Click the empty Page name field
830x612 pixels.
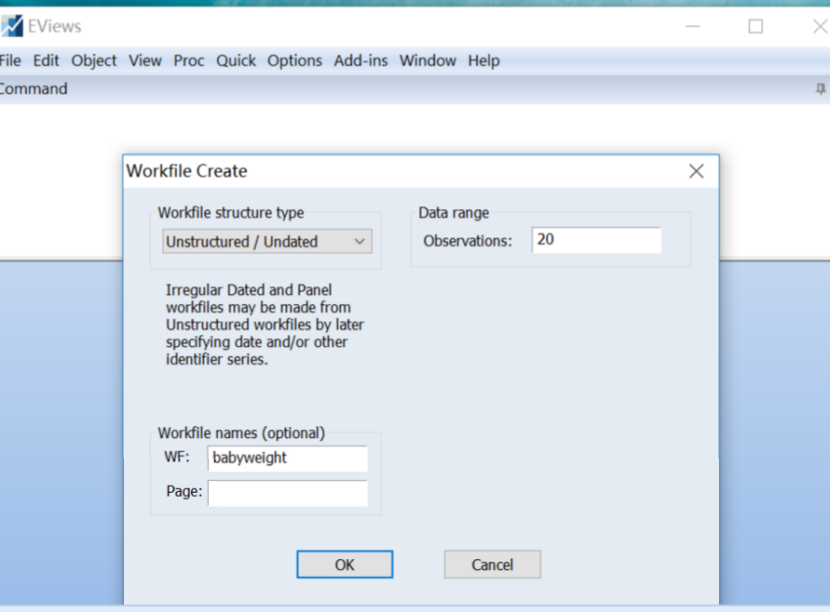pos(288,493)
